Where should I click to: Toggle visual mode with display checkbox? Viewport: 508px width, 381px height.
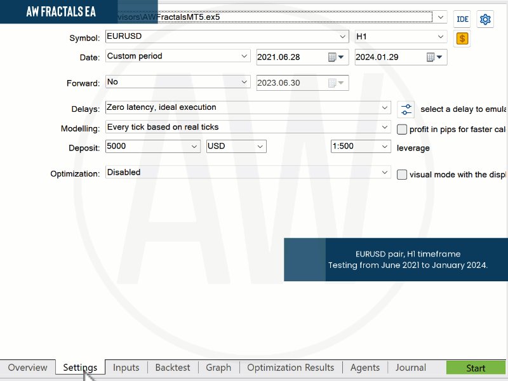click(x=402, y=174)
